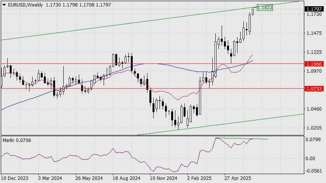The height and width of the screenshot is (183, 326).
Task: Select the 18 Aug 2024 date label
Action: (127, 178)
